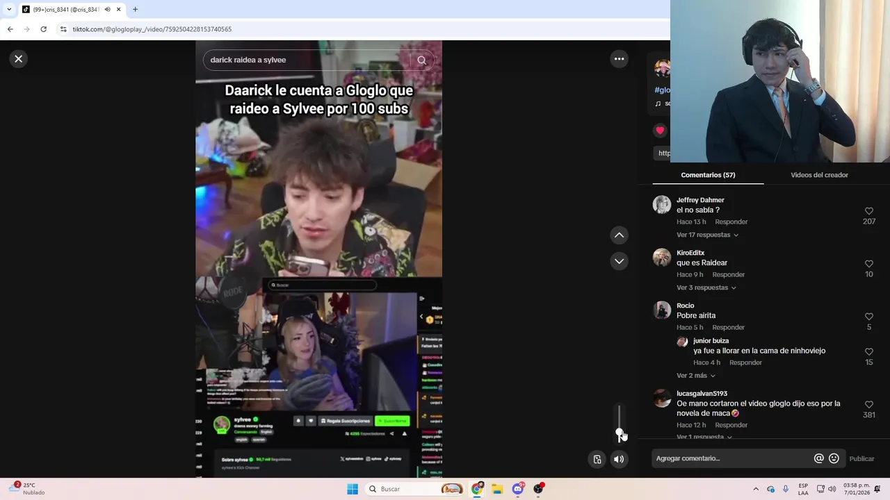The height and width of the screenshot is (500, 890).
Task: Click the volume slider handle
Action: 619,432
